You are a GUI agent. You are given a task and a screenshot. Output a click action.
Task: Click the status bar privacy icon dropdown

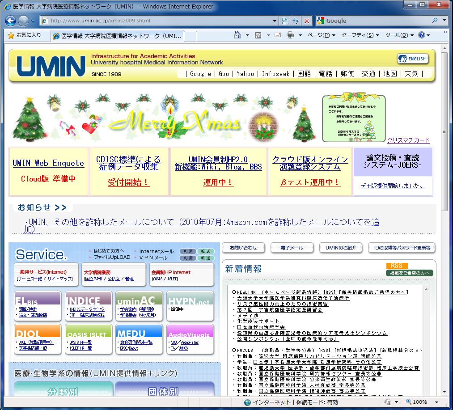(396, 402)
